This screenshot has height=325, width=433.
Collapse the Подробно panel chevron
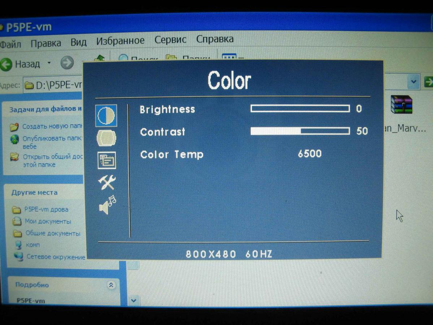point(111,285)
